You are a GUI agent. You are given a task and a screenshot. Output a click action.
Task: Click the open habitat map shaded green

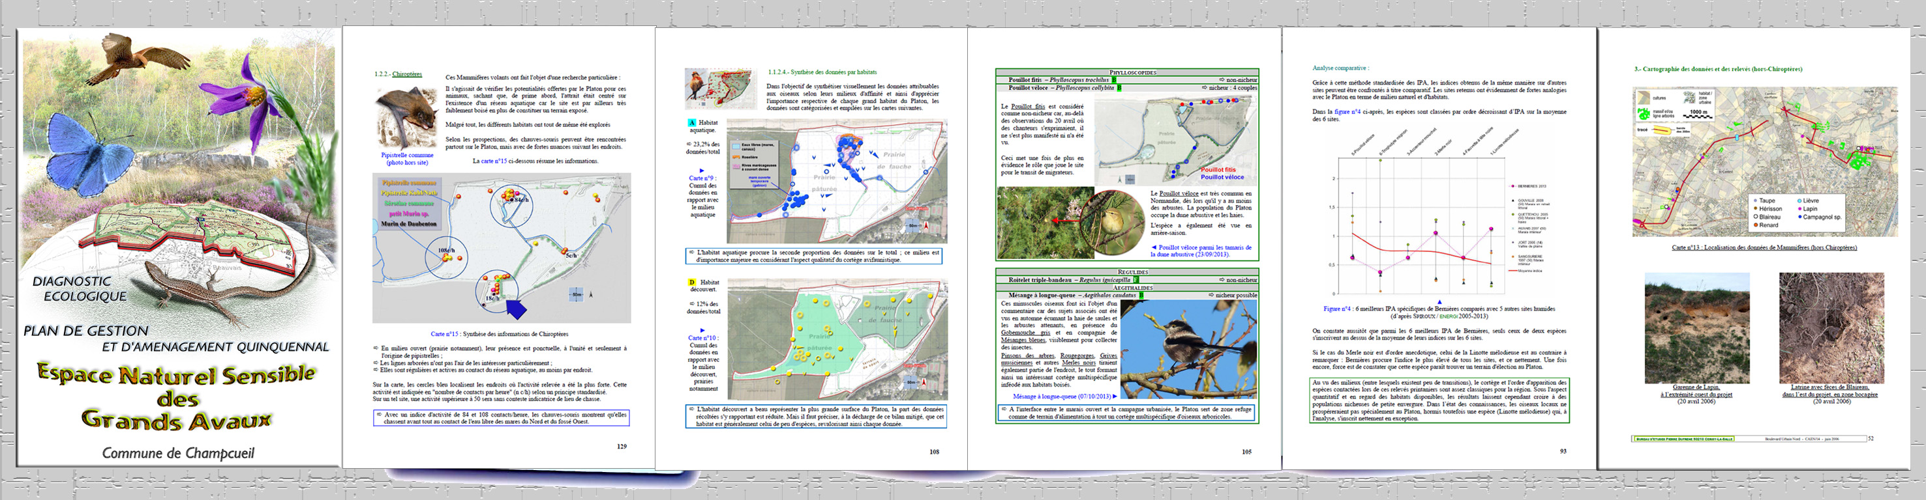(x=837, y=340)
